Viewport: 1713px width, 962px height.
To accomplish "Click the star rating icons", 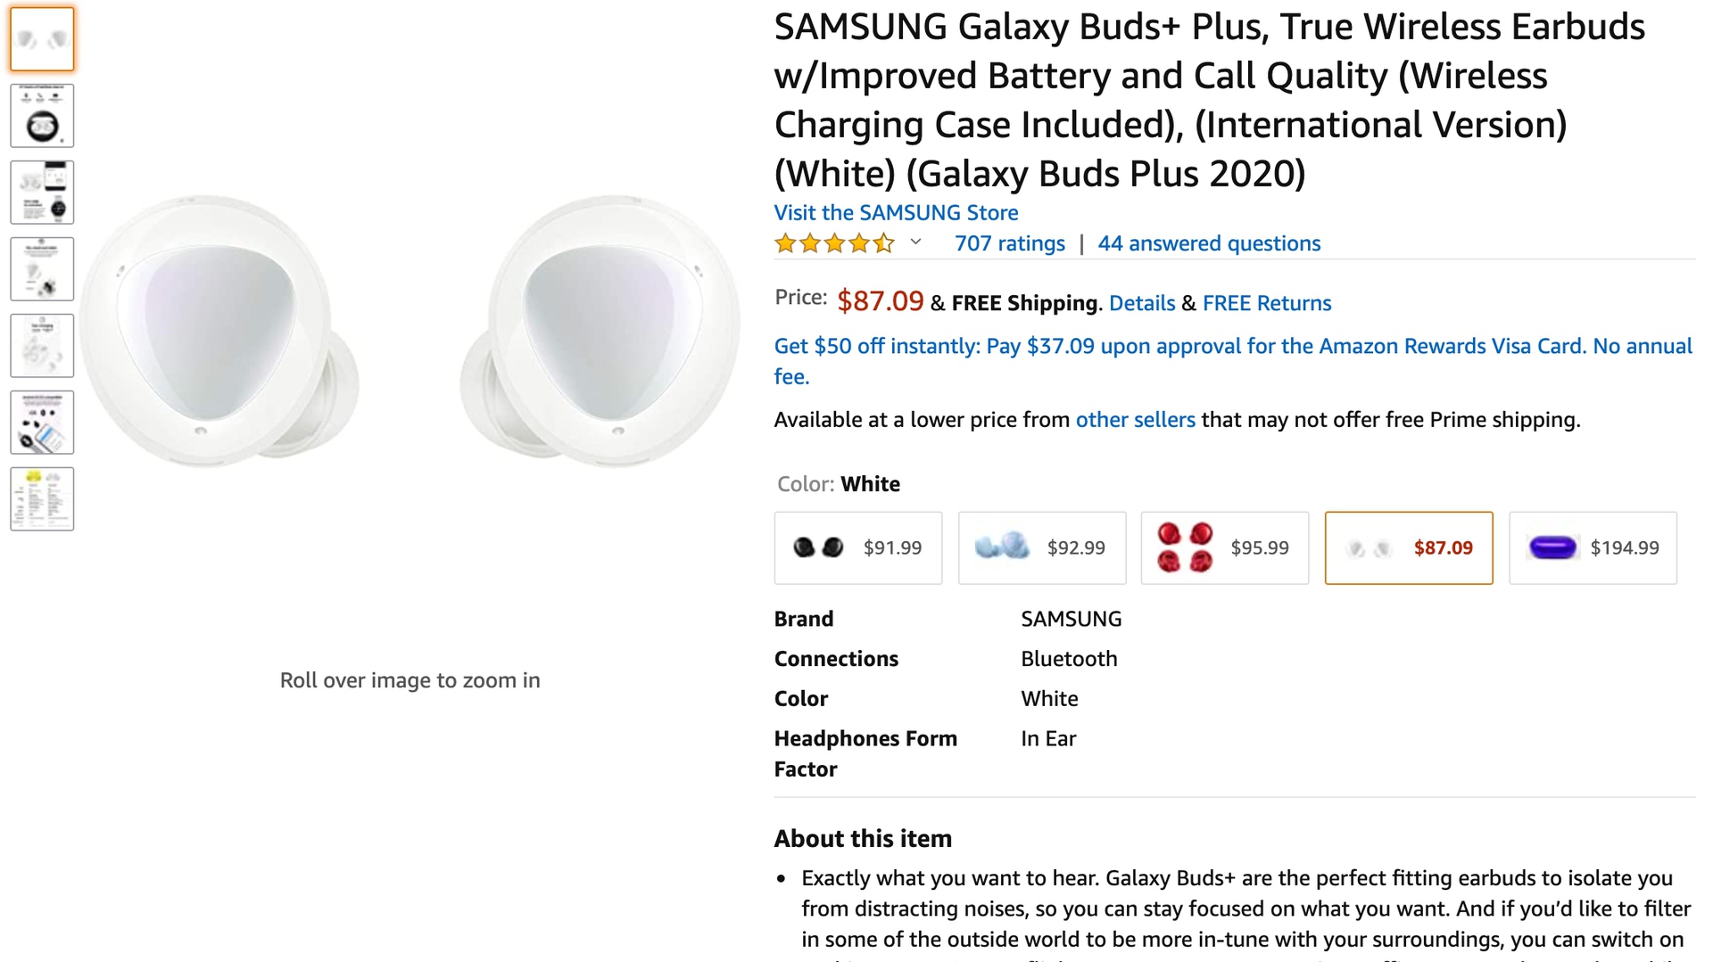I will point(834,243).
